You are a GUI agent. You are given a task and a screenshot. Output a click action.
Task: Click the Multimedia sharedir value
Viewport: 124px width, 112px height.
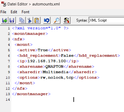pos(56,72)
